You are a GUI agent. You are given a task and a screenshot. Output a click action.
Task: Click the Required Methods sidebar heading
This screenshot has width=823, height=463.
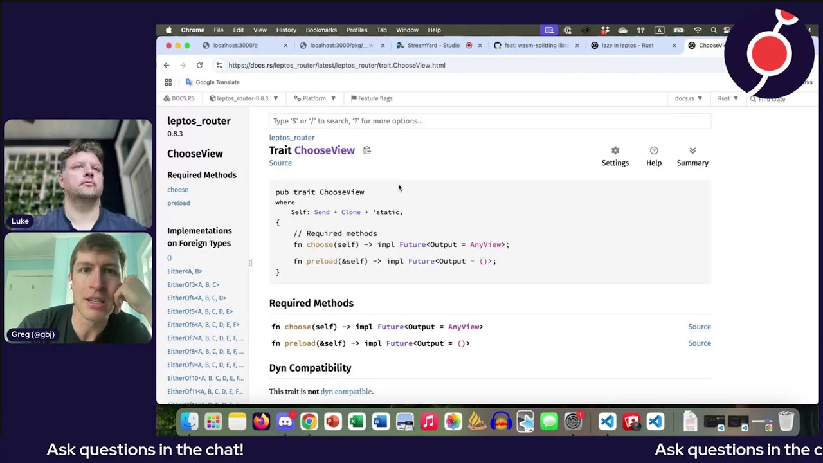click(x=202, y=175)
